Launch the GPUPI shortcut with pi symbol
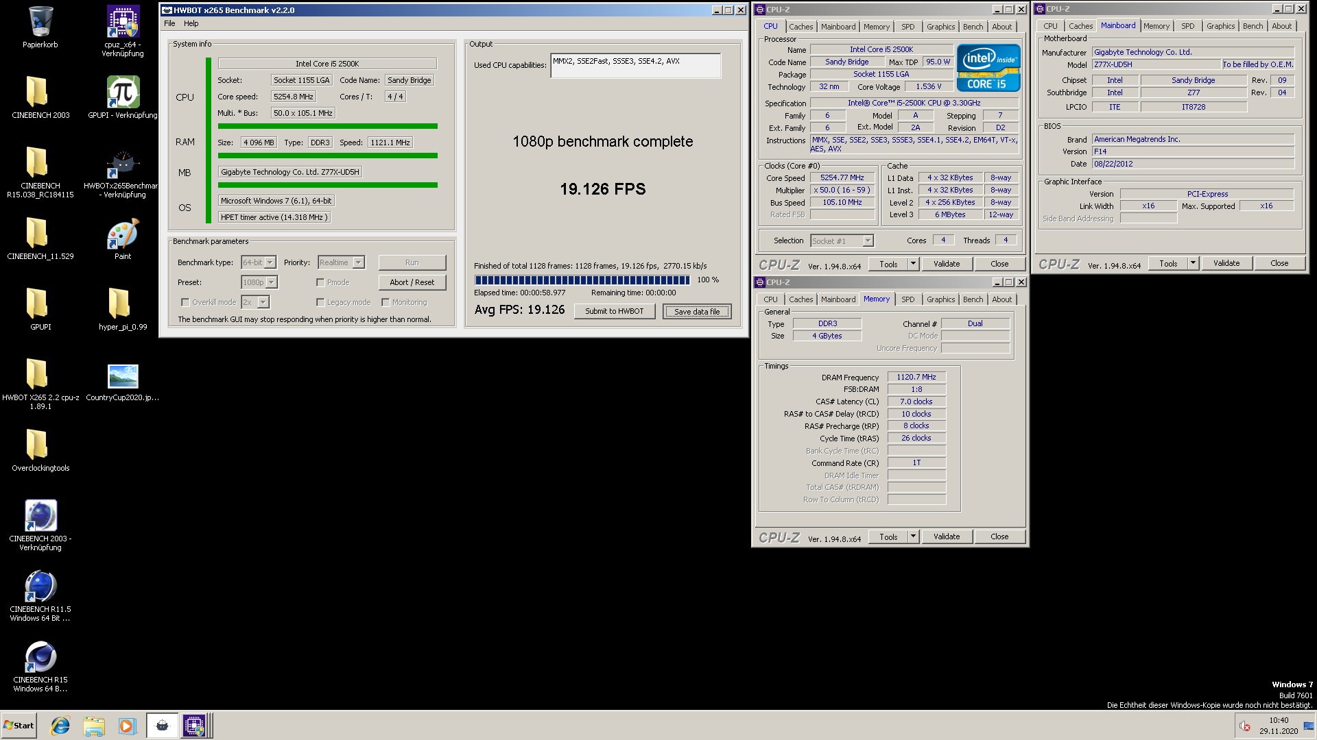Screen dimensions: 1317x740 click(123, 92)
